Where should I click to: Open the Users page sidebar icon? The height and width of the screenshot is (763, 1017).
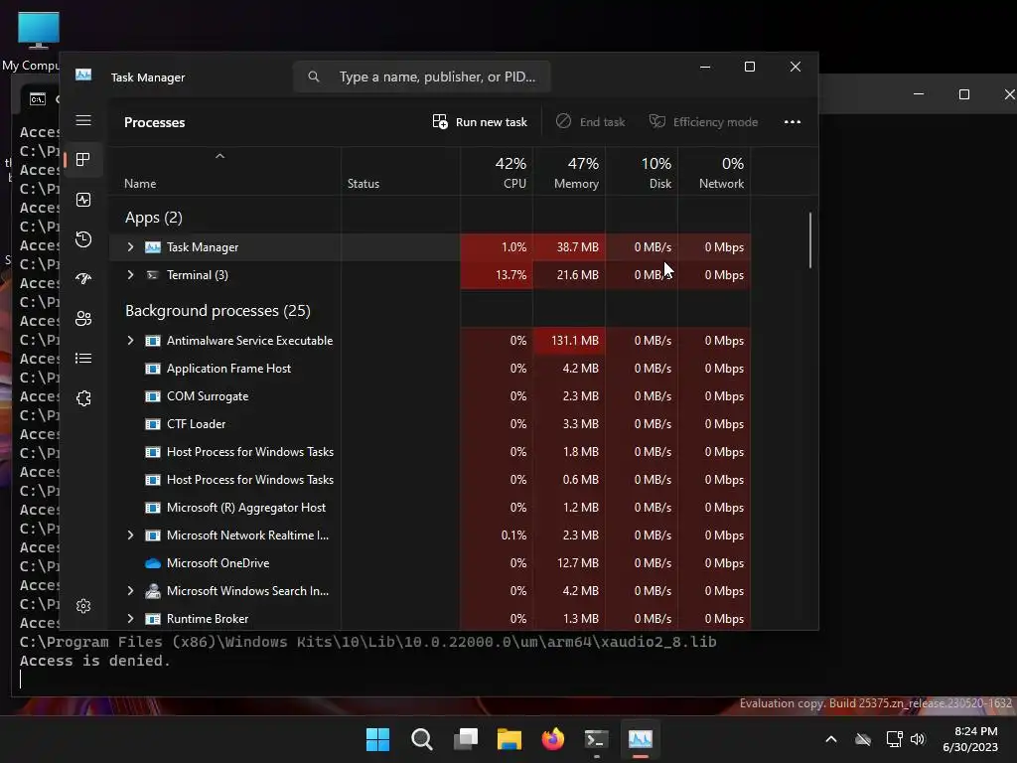tap(83, 319)
